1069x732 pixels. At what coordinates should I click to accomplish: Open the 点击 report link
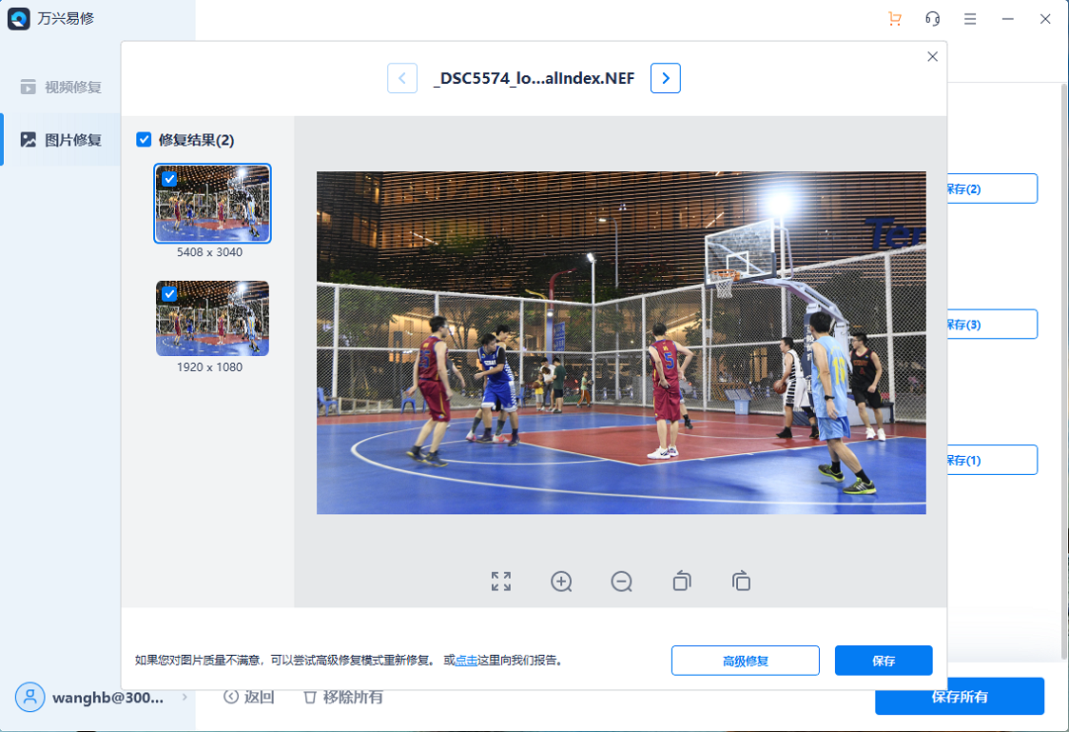[465, 660]
